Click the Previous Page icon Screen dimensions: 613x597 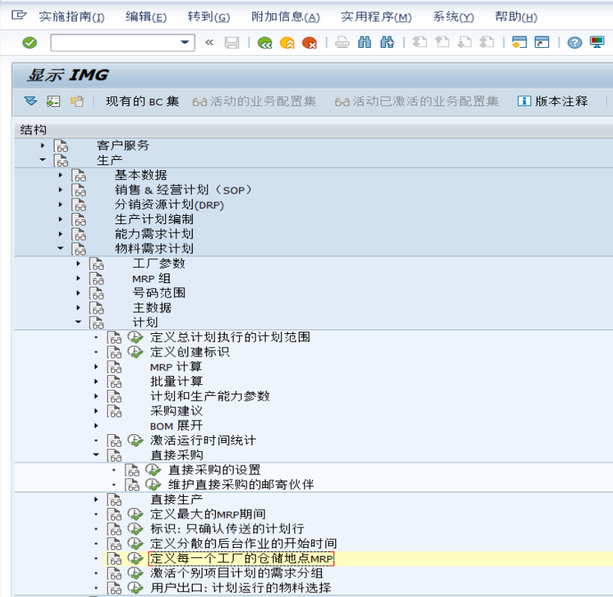coord(442,43)
